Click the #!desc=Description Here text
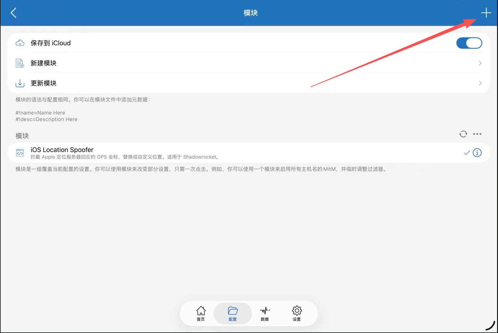Viewport: 498px width, 333px height. coord(47,119)
